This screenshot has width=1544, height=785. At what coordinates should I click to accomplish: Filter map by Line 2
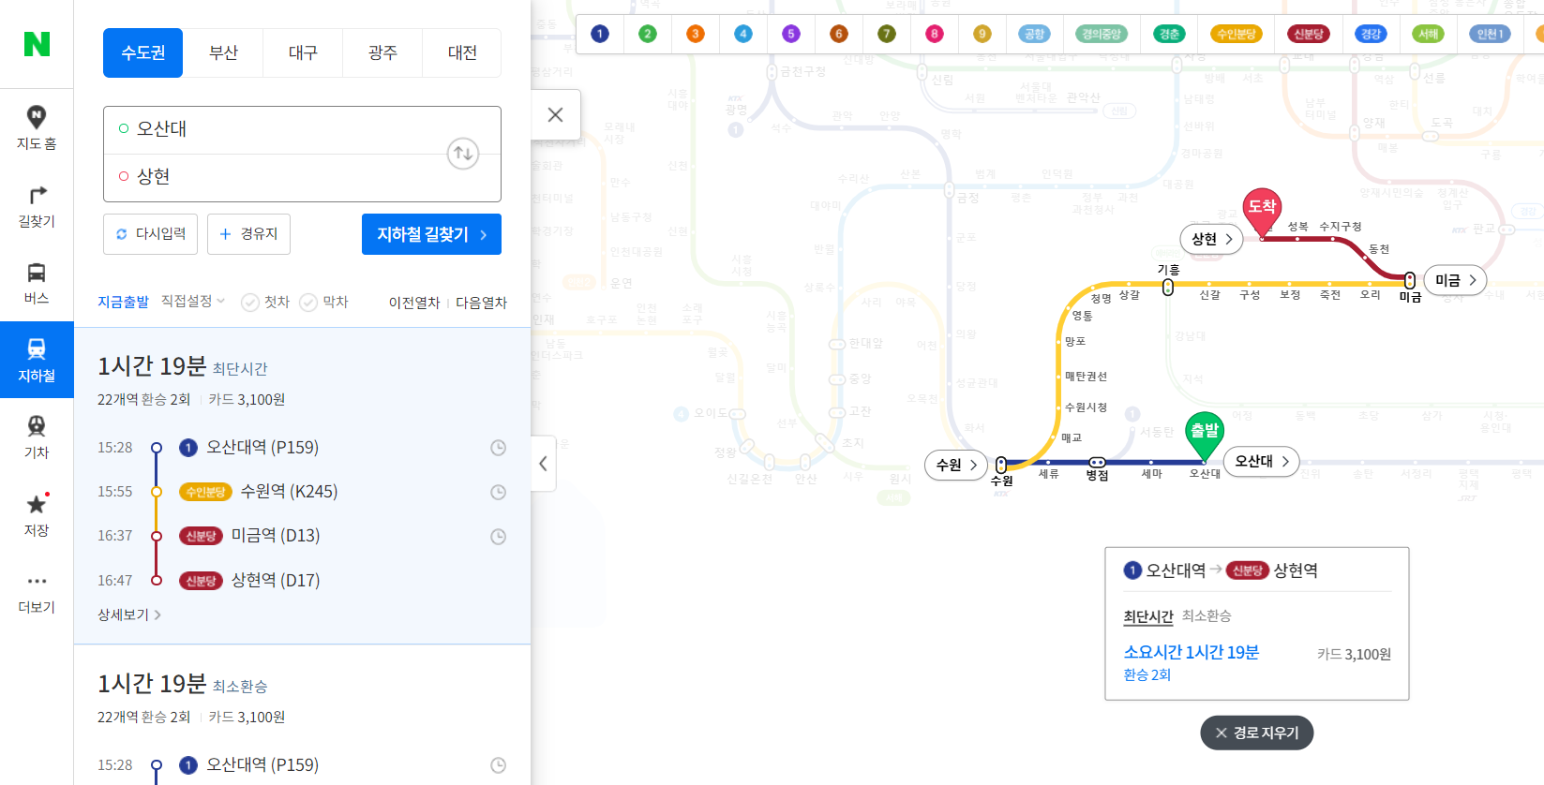point(648,34)
